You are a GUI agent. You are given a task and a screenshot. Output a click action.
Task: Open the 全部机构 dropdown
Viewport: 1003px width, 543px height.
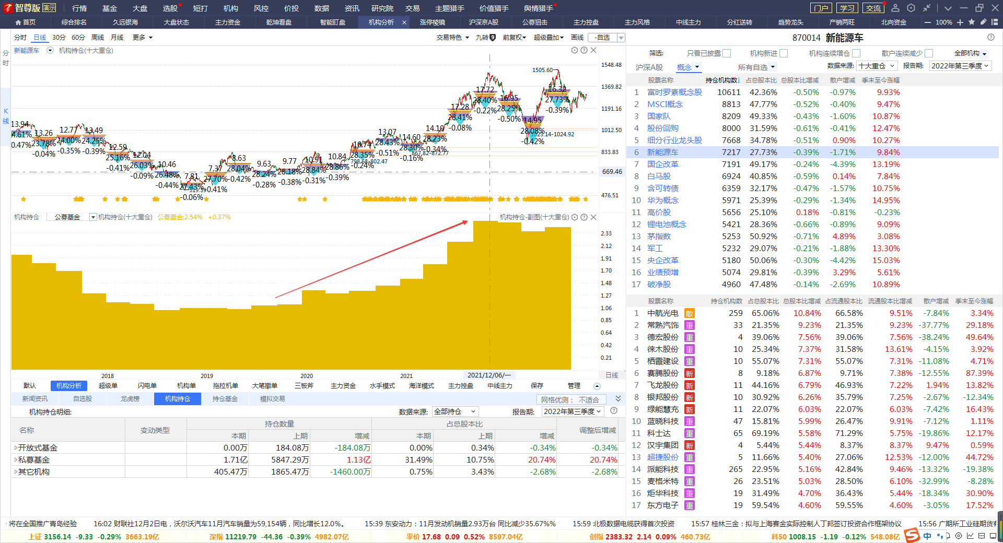(x=971, y=53)
